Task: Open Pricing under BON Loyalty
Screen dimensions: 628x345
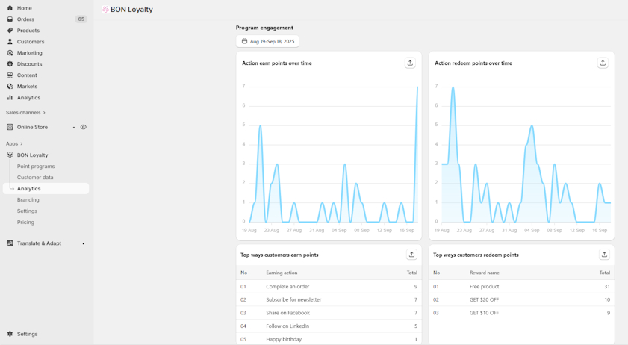Action: [x=25, y=223]
